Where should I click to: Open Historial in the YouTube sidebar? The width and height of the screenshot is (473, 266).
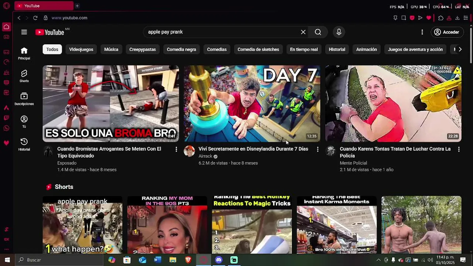pyautogui.click(x=24, y=144)
